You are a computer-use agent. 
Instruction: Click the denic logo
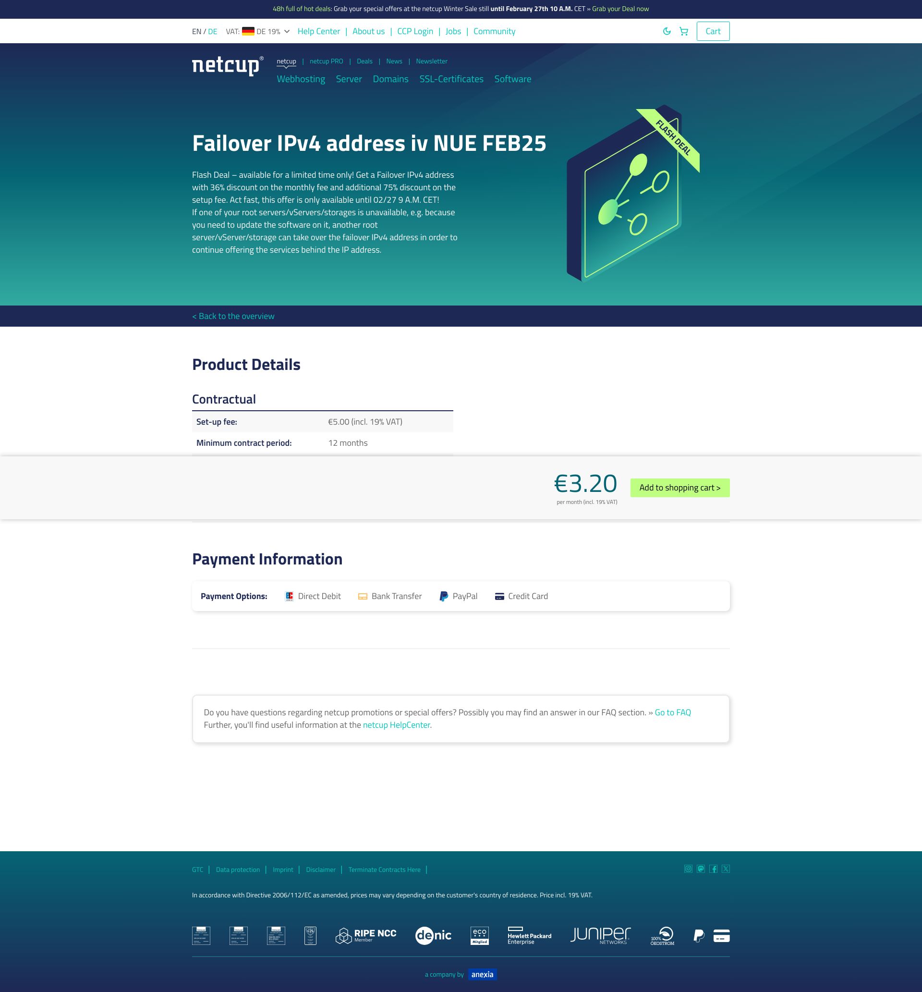tap(433, 936)
